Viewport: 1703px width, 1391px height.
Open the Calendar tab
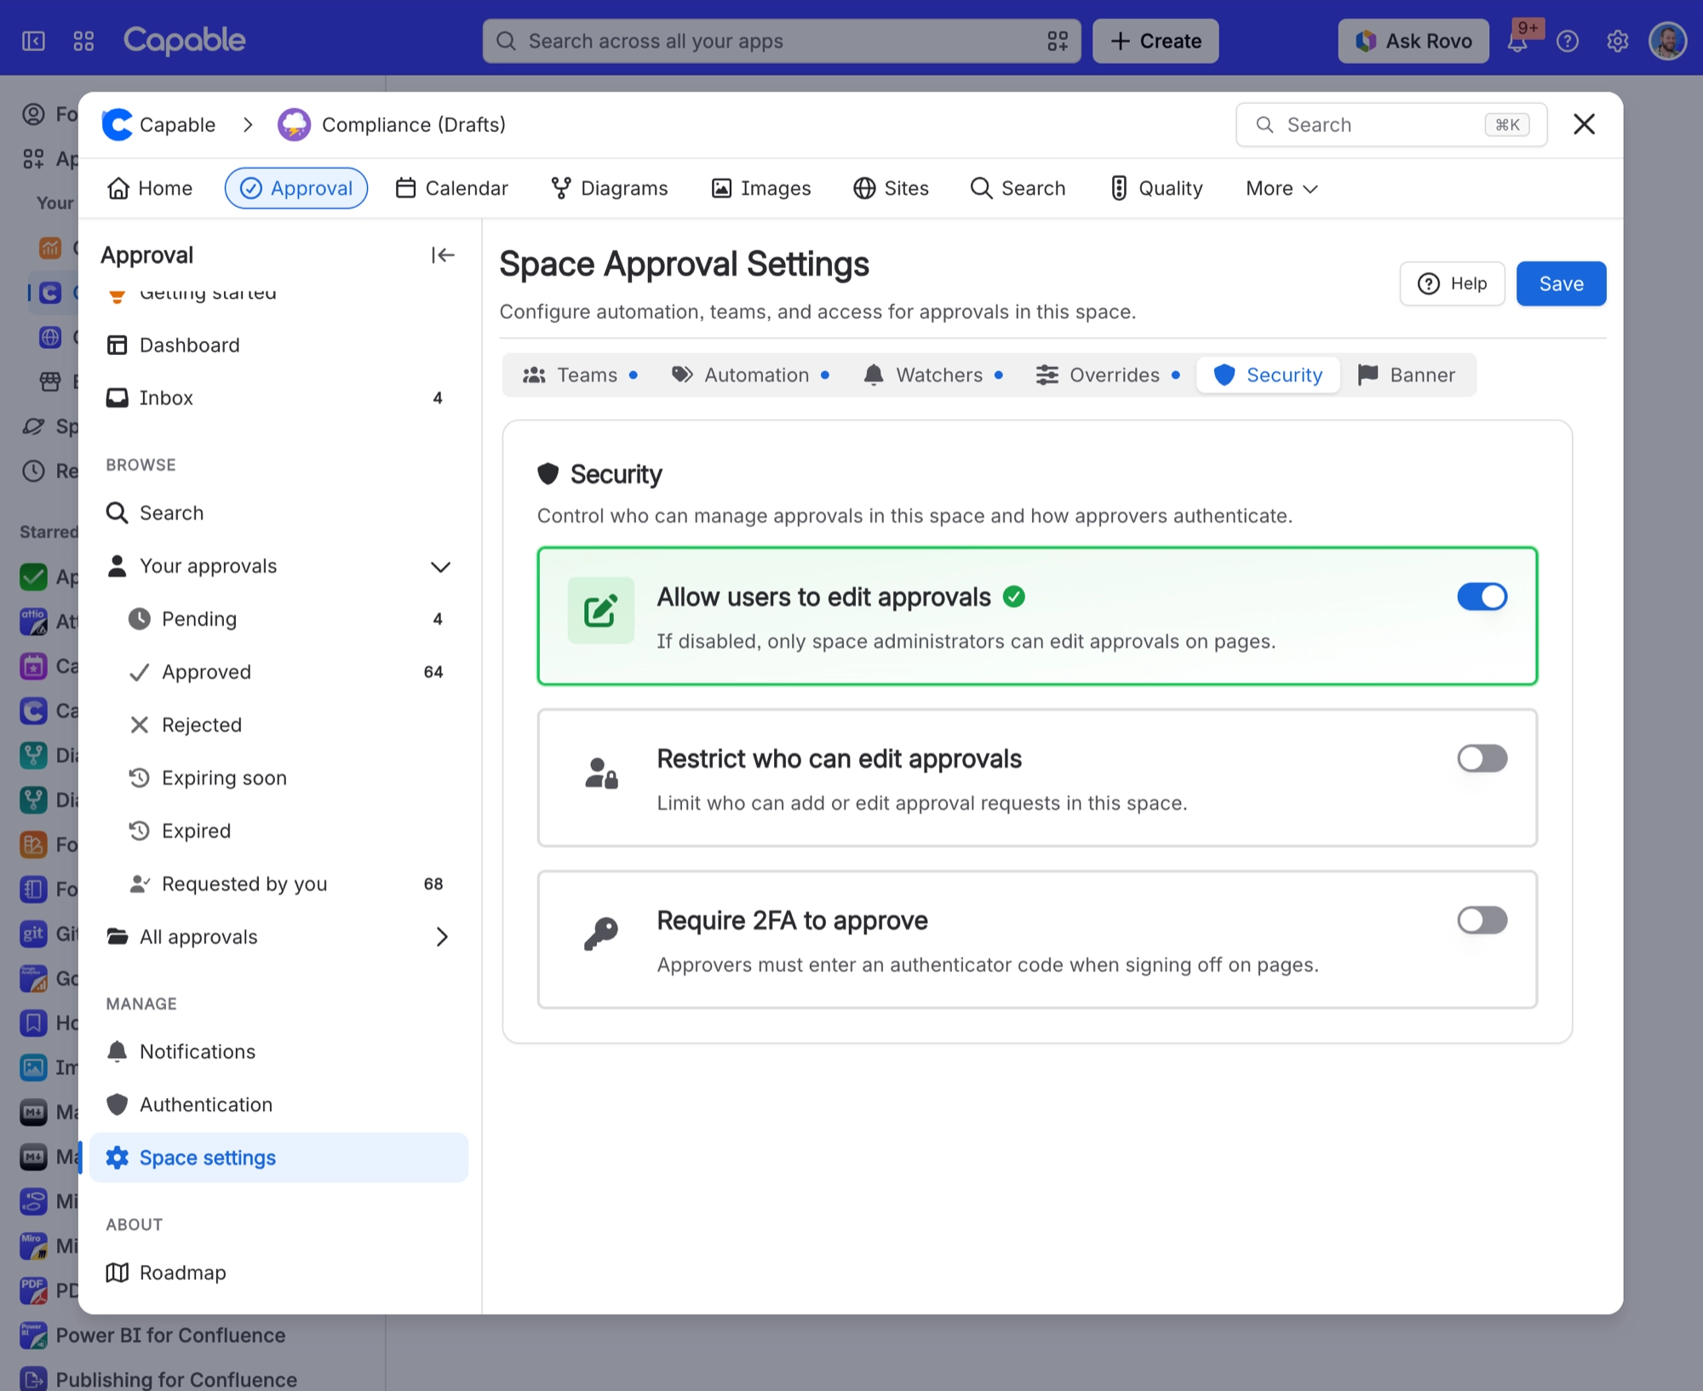[x=451, y=188]
